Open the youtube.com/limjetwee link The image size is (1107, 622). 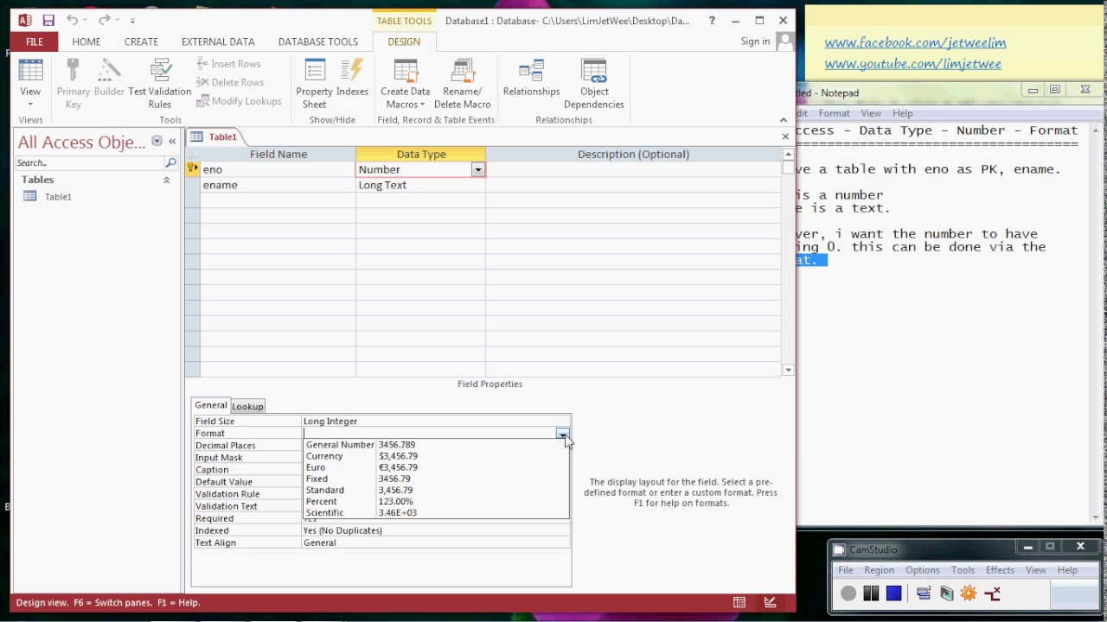(912, 64)
